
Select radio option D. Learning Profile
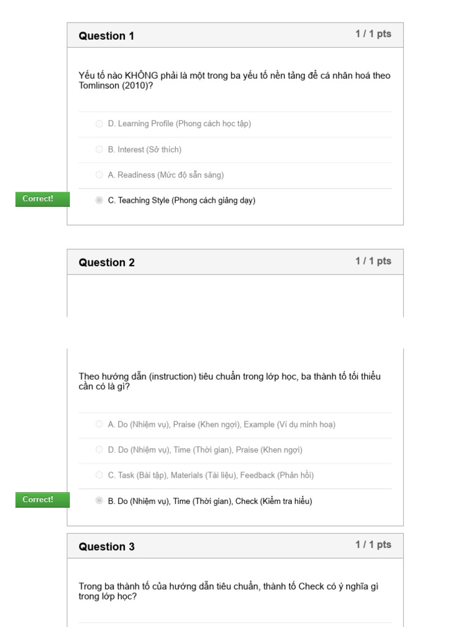[x=99, y=124]
